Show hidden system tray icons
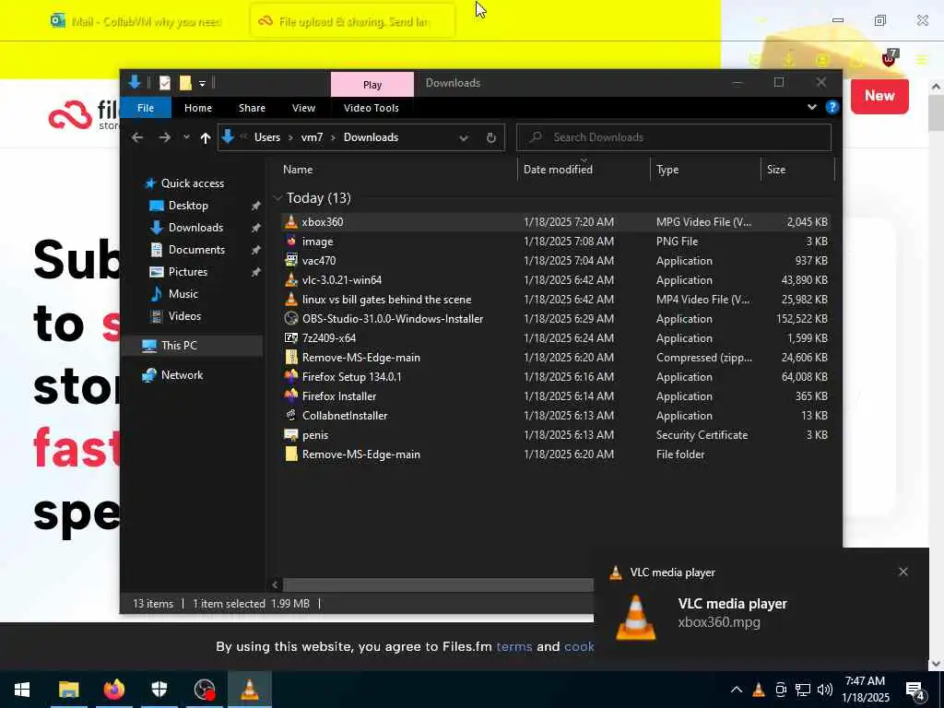Image resolution: width=944 pixels, height=708 pixels. point(737,690)
